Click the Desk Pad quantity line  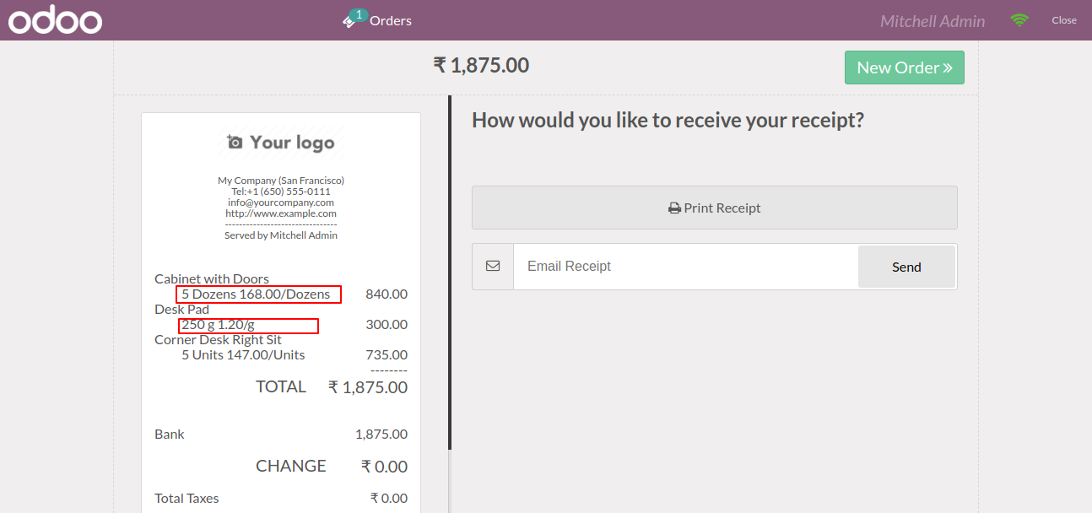pyautogui.click(x=218, y=325)
